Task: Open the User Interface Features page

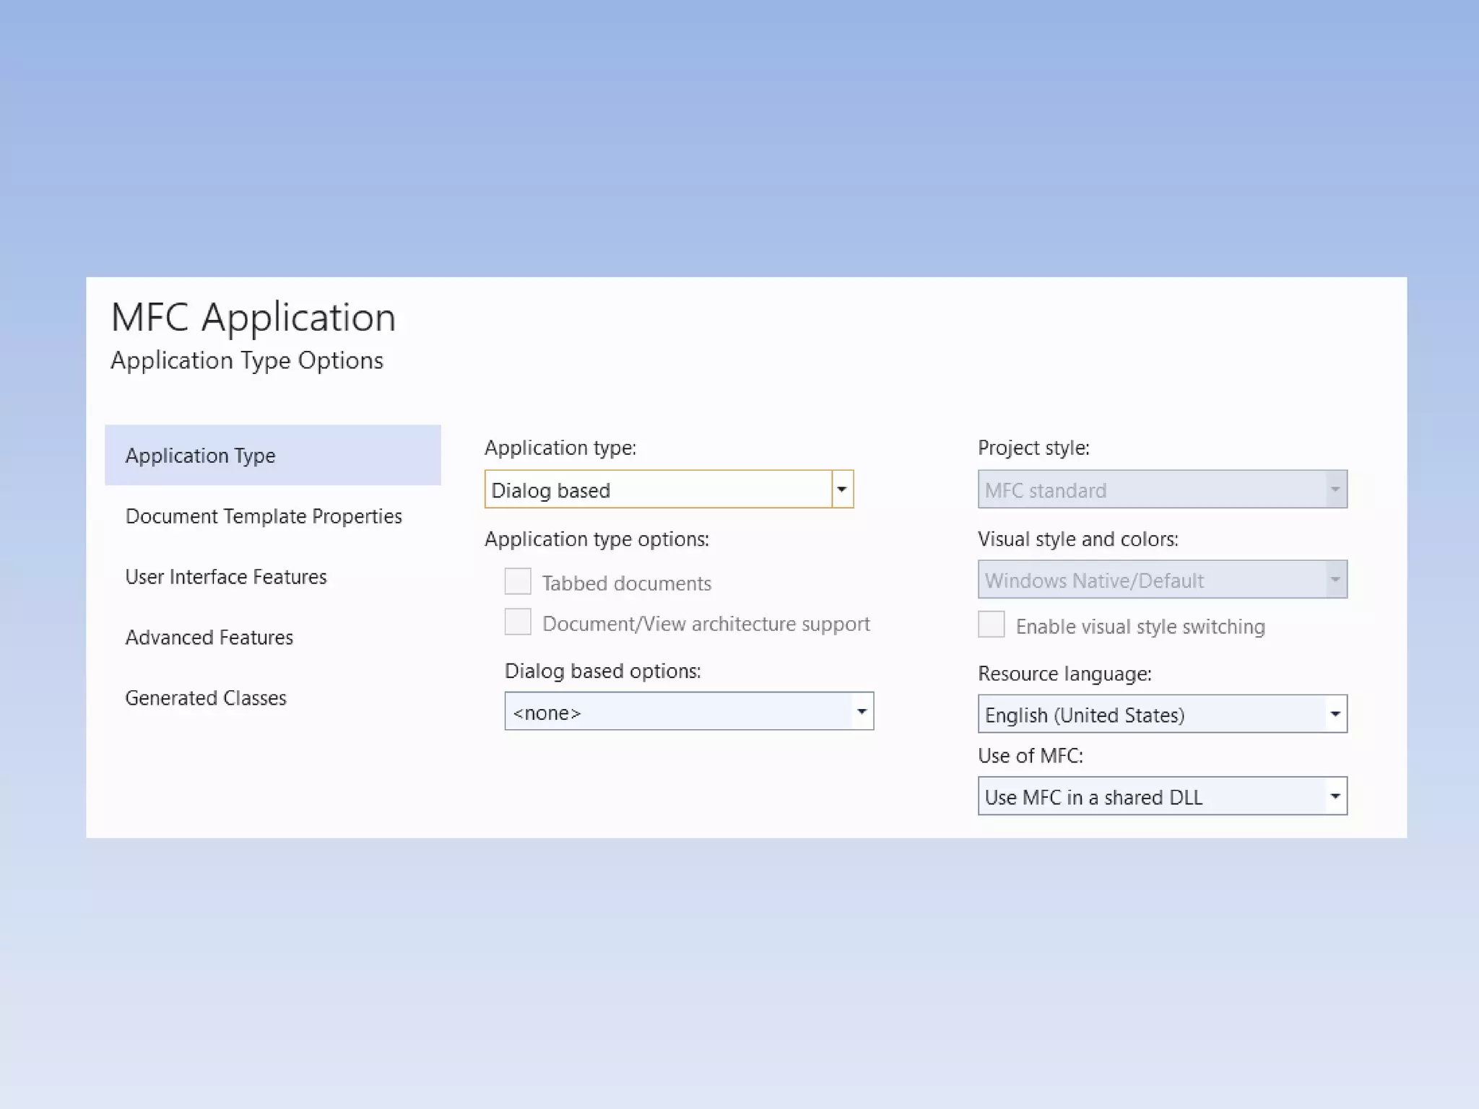Action: click(226, 577)
